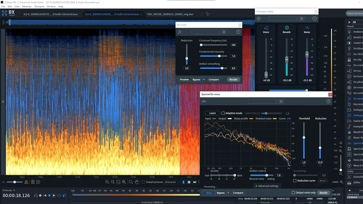
Task: Open Dialogue Isolate help icon
Action: tap(315, 19)
